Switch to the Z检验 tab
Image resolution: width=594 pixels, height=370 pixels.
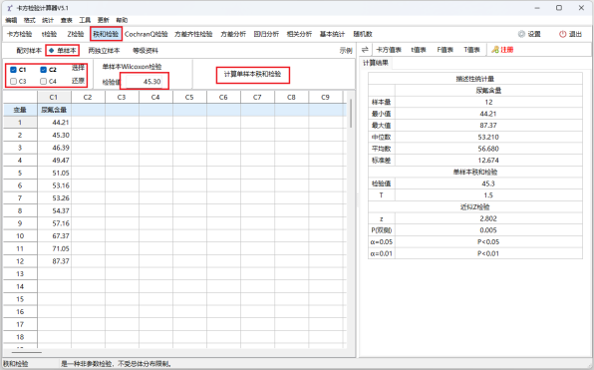pyautogui.click(x=76, y=34)
